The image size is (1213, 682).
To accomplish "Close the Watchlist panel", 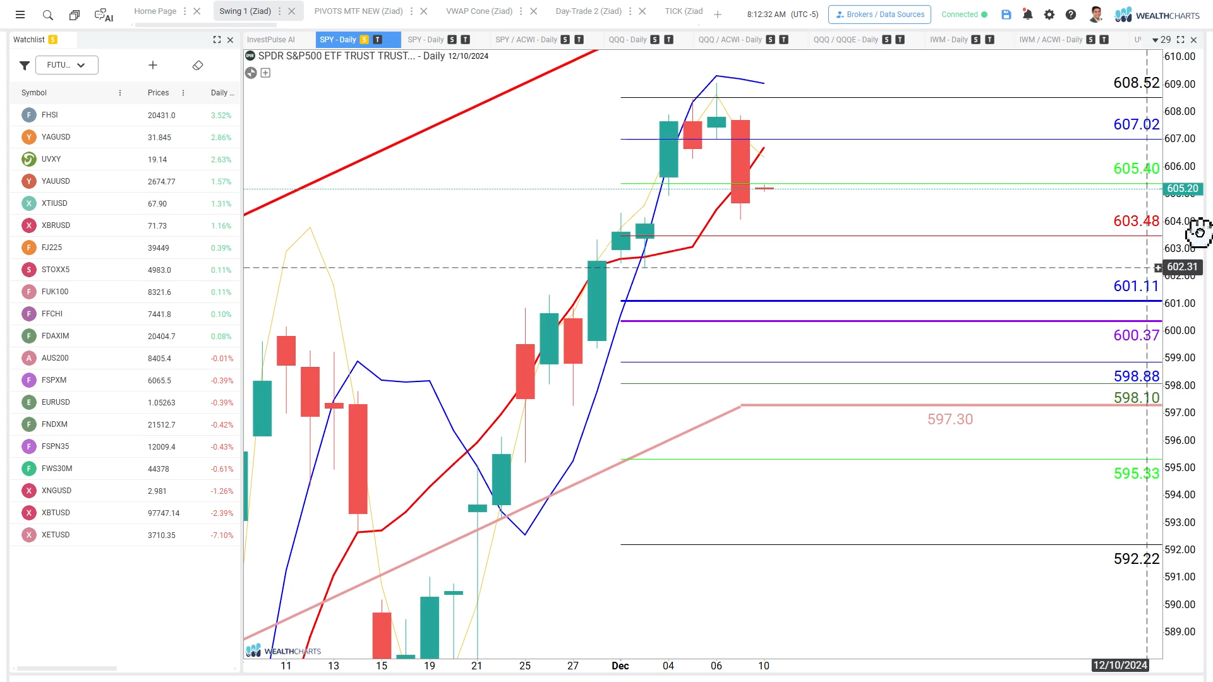I will [x=231, y=40].
